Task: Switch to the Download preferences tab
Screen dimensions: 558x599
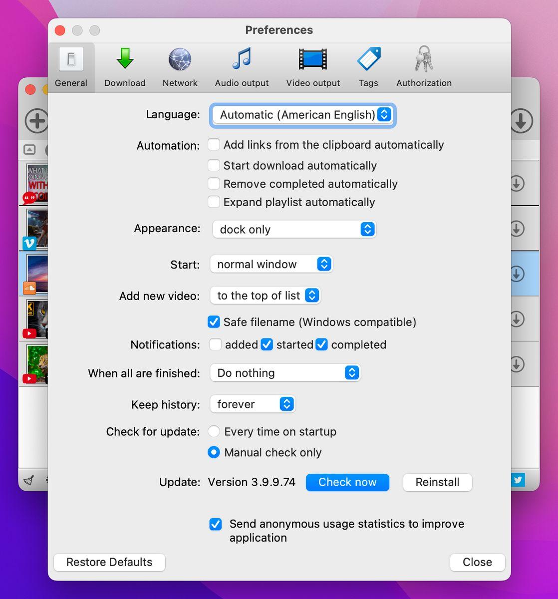Action: coord(125,68)
